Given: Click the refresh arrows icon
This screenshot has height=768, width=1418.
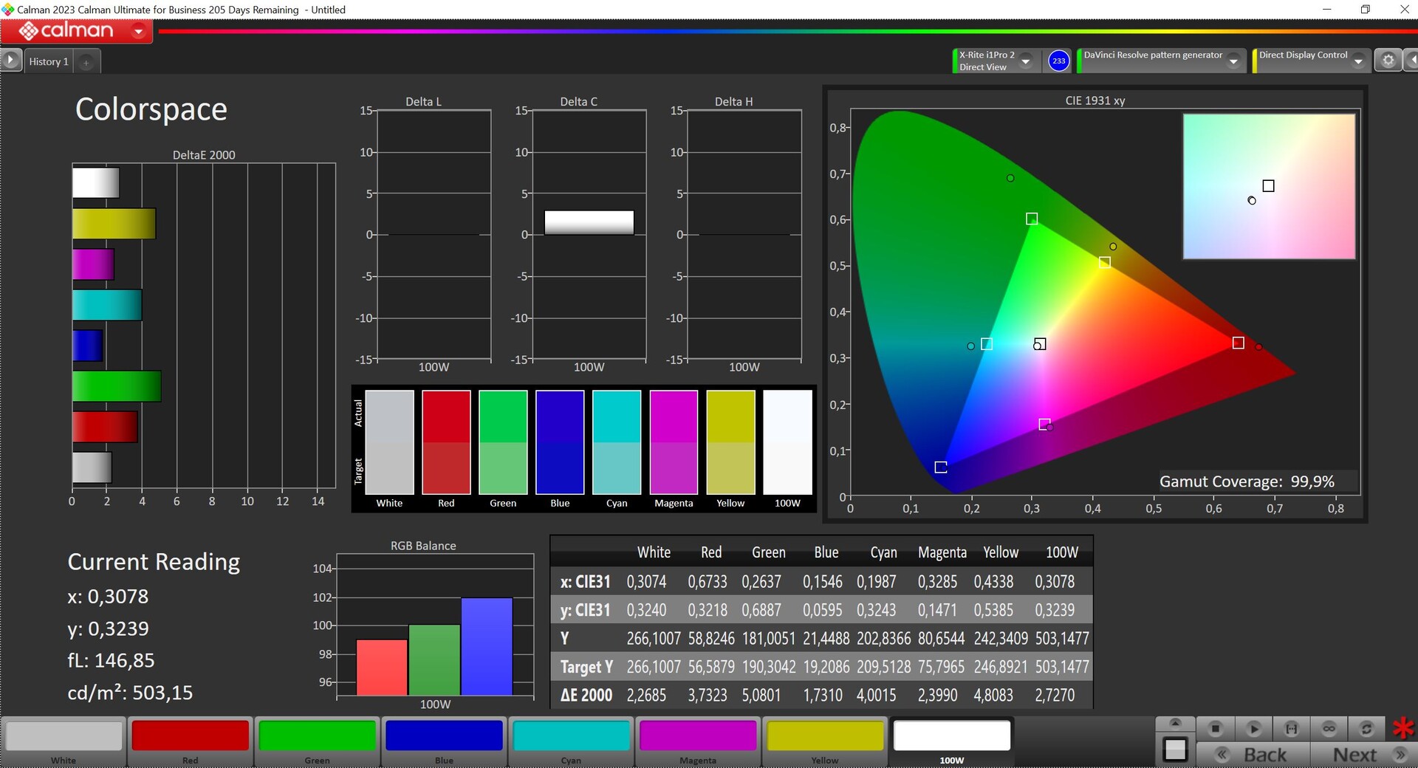Looking at the screenshot, I should (x=1366, y=729).
